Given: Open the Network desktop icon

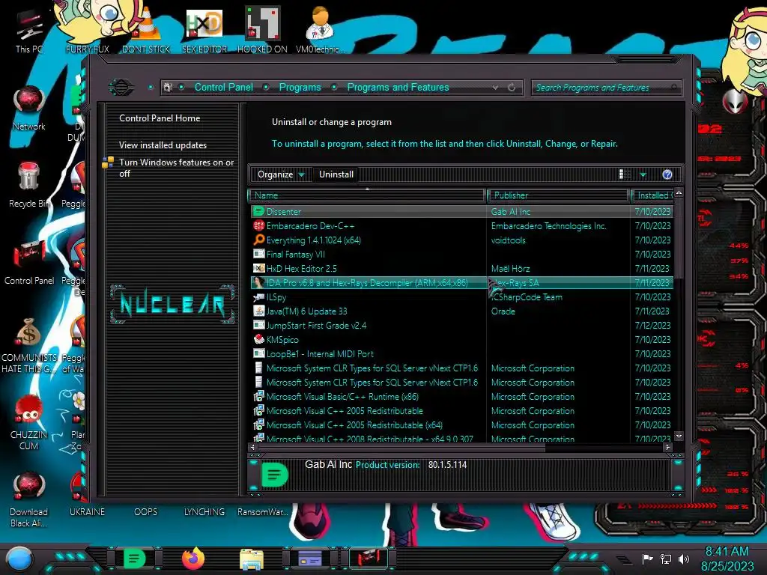Looking at the screenshot, I should point(29,108).
